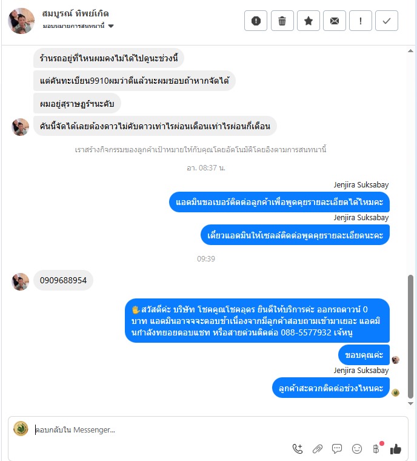Click the chat scrollbar thumb
Viewport: 417px width, 461px height.
click(x=410, y=336)
